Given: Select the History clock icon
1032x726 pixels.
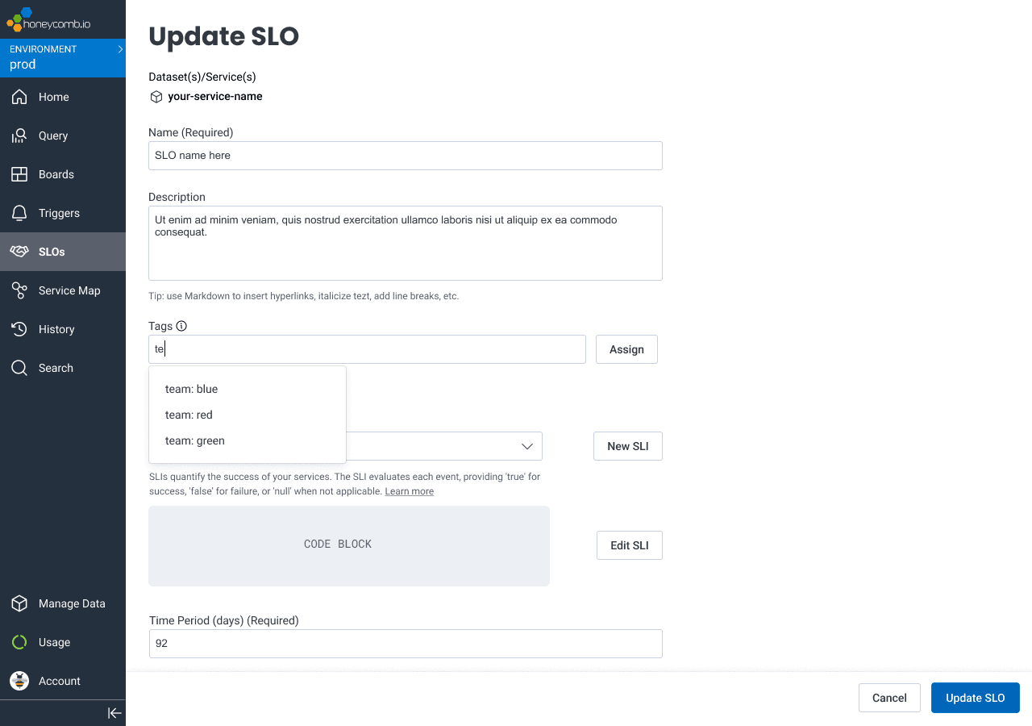Looking at the screenshot, I should click(x=19, y=328).
